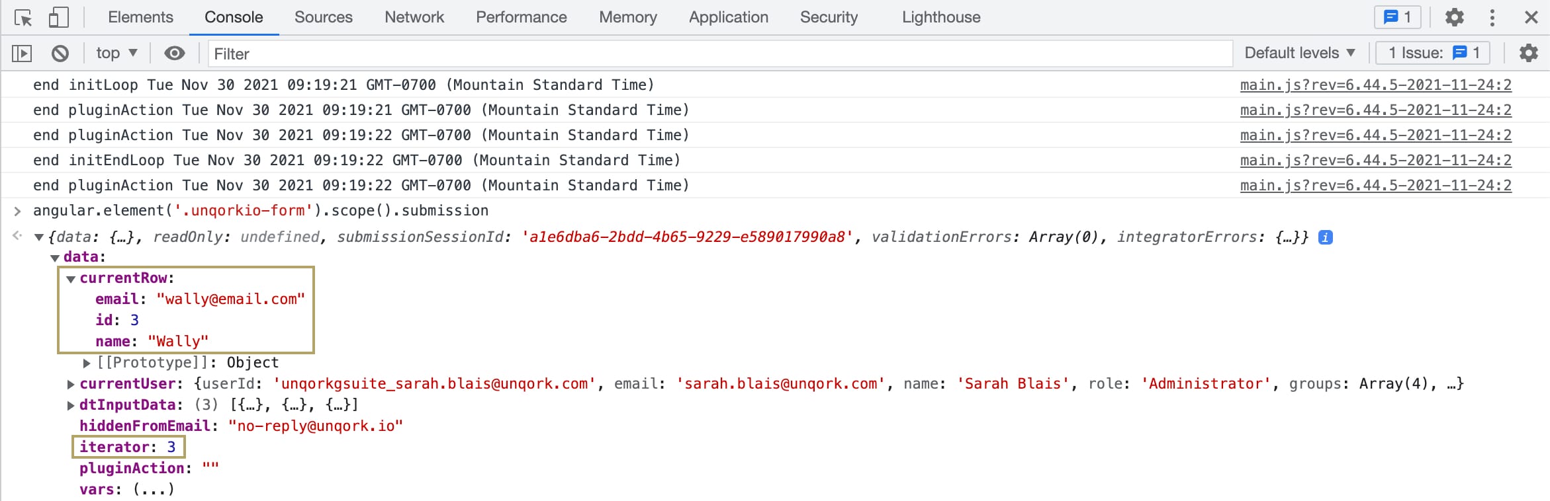Clear the console
Screen dimensions: 1550x501
tap(60, 53)
